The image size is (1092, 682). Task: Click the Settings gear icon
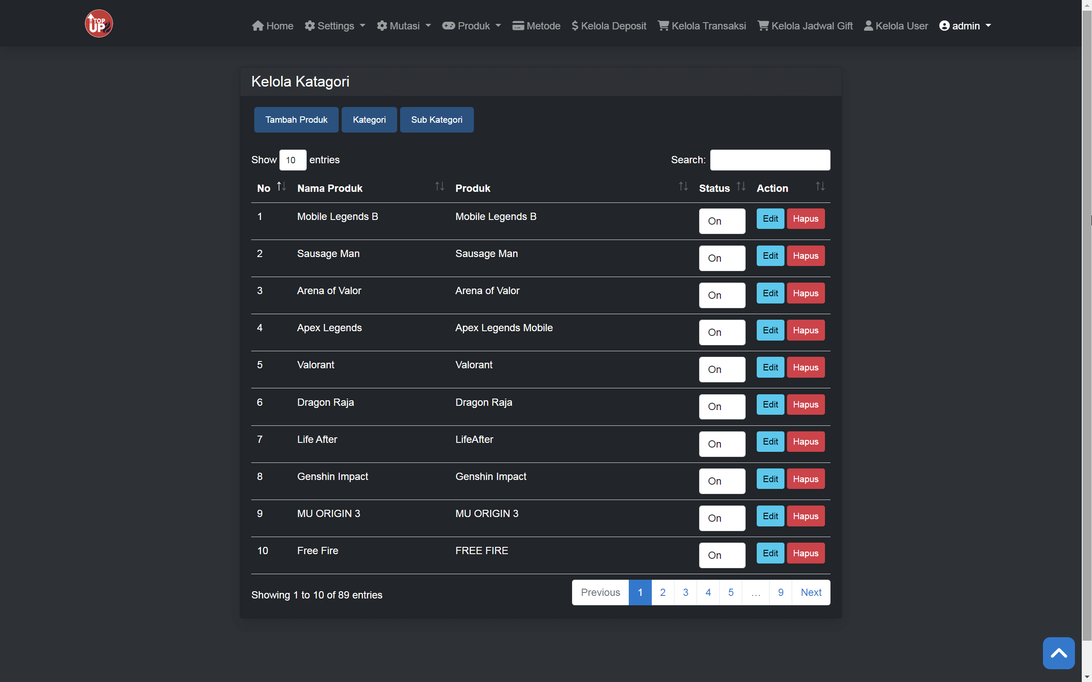310,26
